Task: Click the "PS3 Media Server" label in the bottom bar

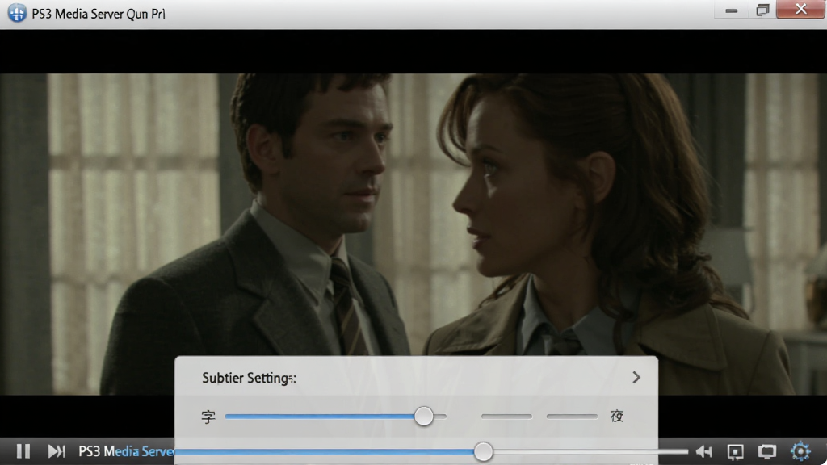Action: tap(127, 451)
